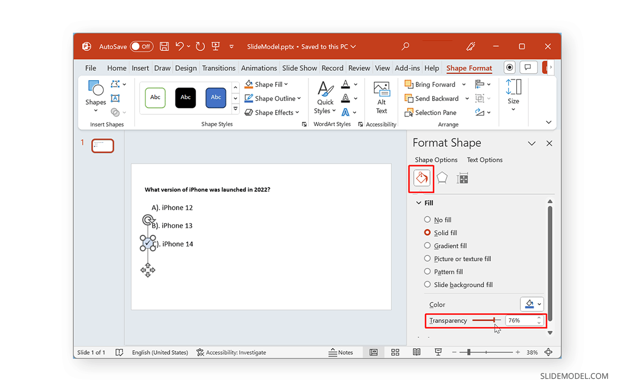Click the Redo icon in title bar
Image resolution: width=634 pixels, height=392 pixels.
200,46
